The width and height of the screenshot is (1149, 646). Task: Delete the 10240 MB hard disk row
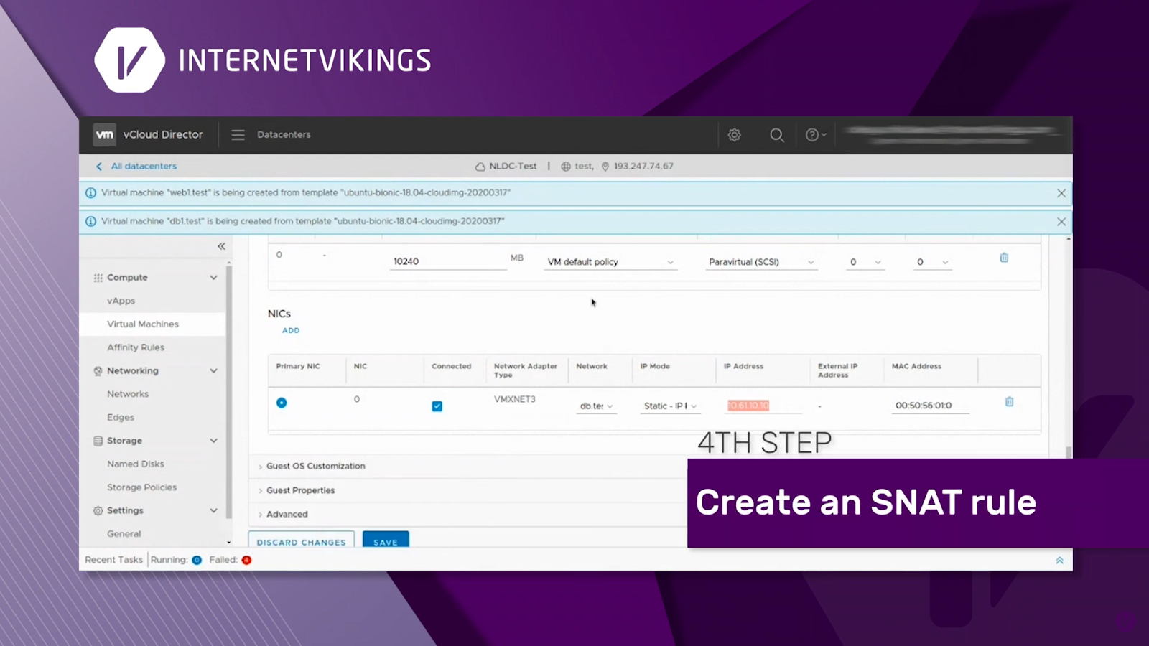click(x=1004, y=258)
